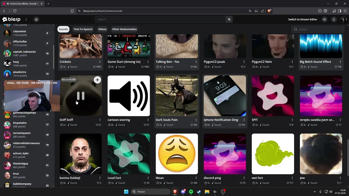Open options menu for cartoon snoring
Screen dimensions: 349x196
[x=148, y=120]
